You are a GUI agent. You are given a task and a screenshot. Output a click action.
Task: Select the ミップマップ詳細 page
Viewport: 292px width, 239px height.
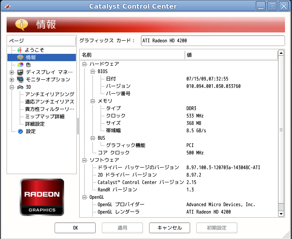(x=44, y=117)
